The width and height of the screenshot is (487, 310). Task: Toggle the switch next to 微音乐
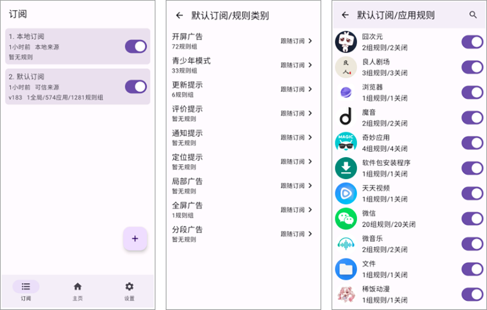tap(470, 244)
